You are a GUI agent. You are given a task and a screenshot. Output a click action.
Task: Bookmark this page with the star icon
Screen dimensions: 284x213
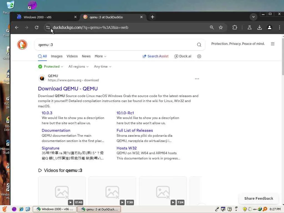220,27
